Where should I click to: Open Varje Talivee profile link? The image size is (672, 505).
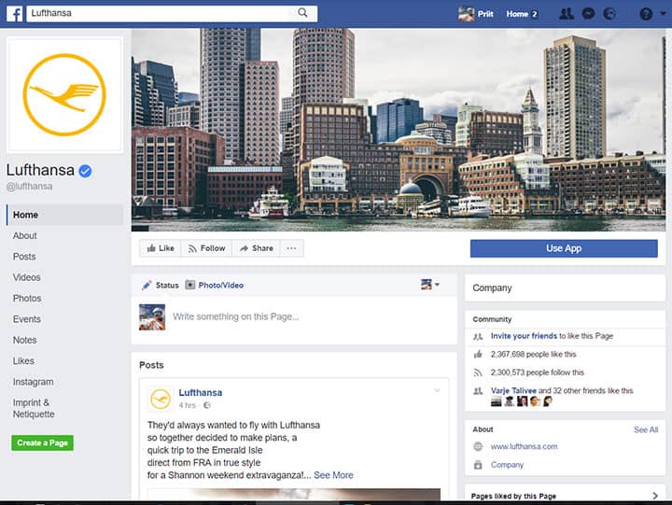[x=513, y=391]
